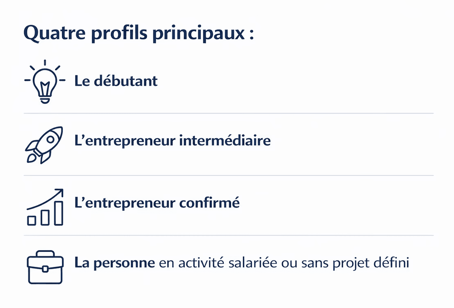This screenshot has width=454, height=308.
Task: Click the word profils in the heading
Action: click(119, 34)
